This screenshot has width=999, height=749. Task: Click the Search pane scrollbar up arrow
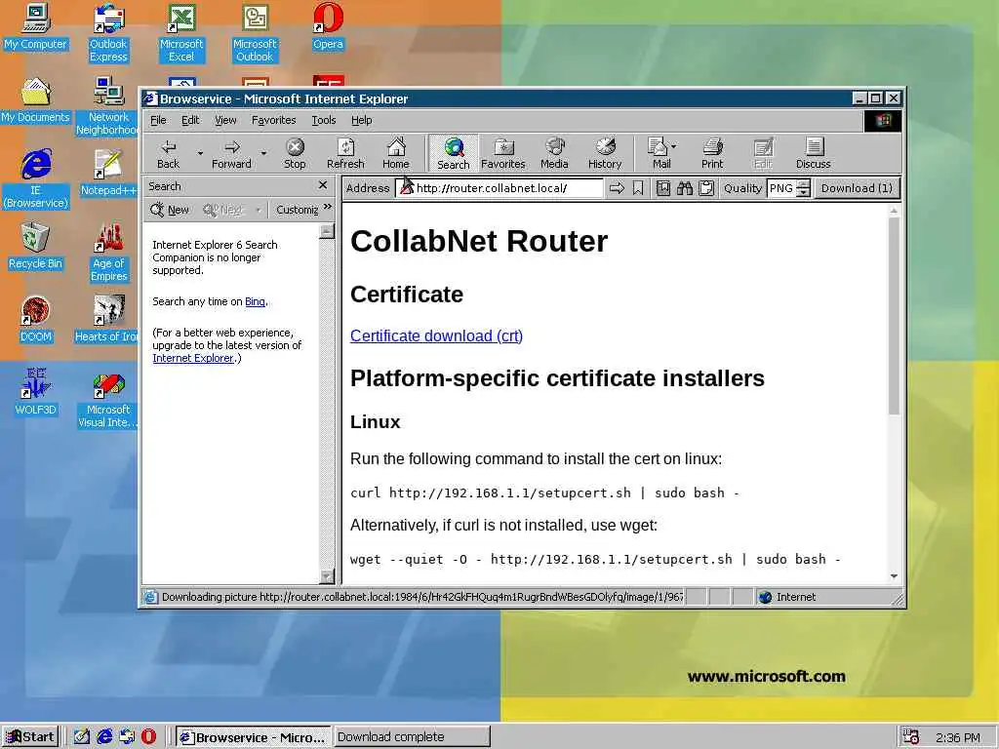[327, 231]
